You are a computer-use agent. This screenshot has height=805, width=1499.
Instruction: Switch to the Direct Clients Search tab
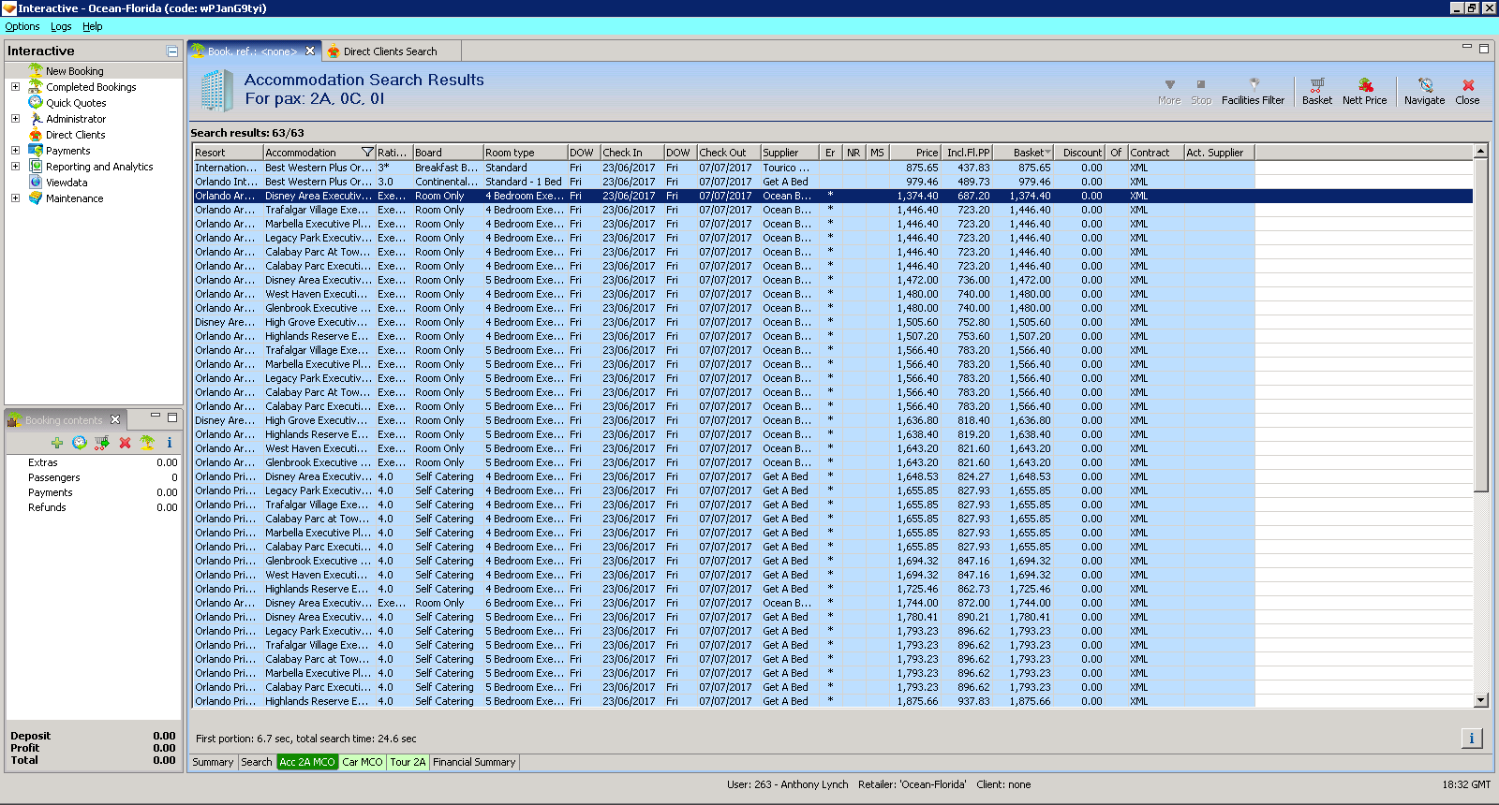390,51
